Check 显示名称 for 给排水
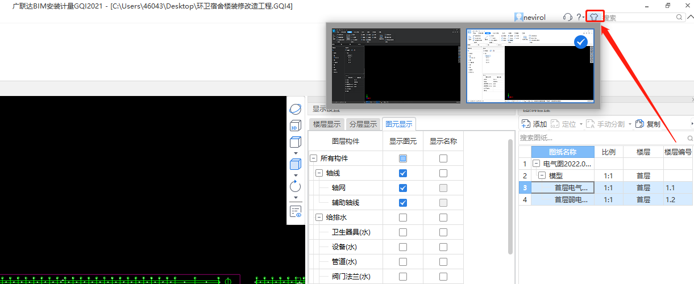 point(443,217)
